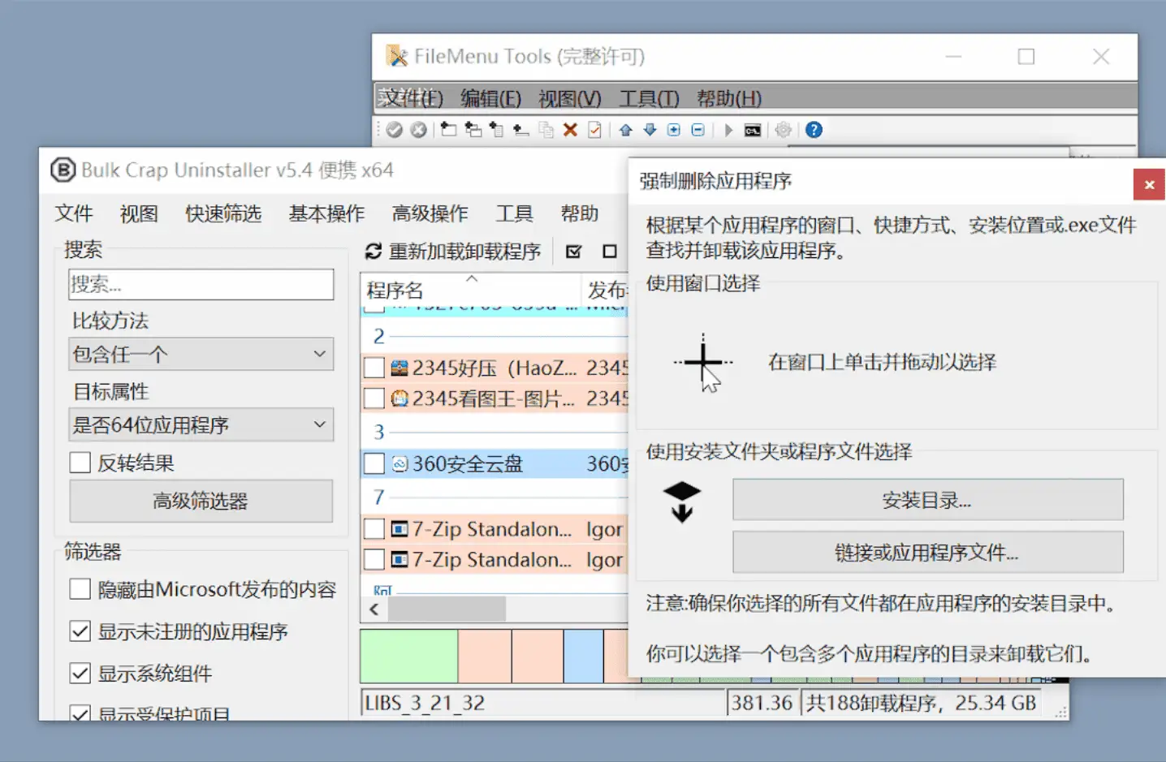Click the expand all plus icon in FileMenu Tools
Image resolution: width=1166 pixels, height=762 pixels.
[674, 130]
